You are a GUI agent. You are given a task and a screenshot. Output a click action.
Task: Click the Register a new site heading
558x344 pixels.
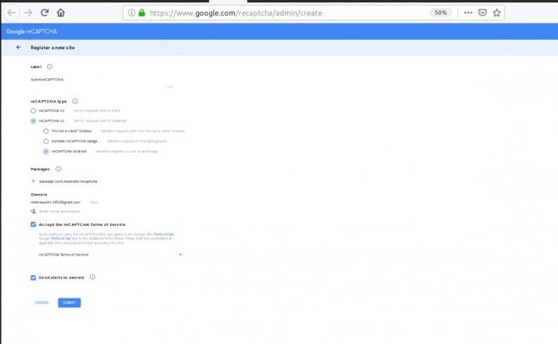point(52,48)
